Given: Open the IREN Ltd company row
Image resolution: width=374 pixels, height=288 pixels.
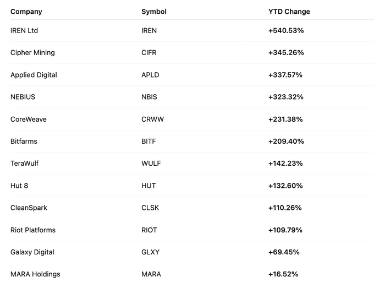Looking at the screenshot, I should [x=24, y=31].
